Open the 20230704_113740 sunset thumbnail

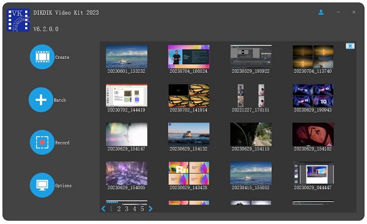[313, 56]
